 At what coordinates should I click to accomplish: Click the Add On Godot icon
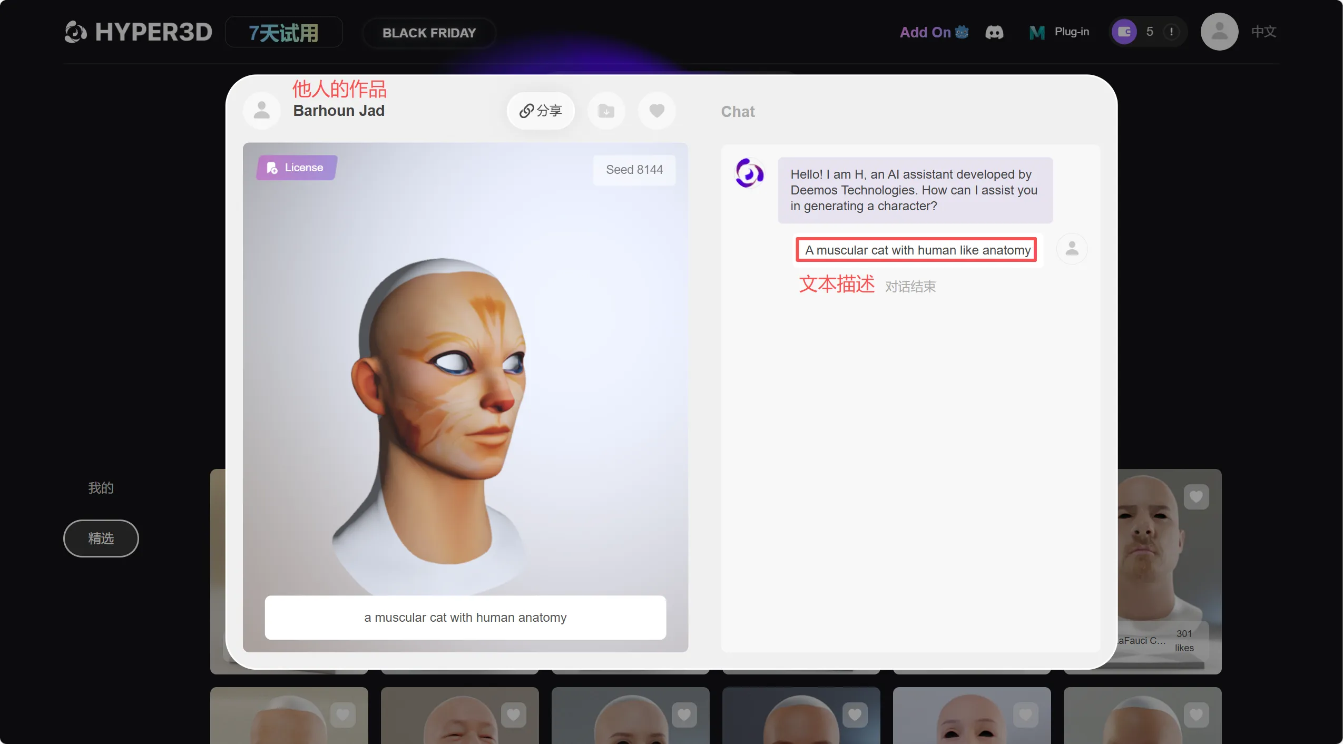[x=962, y=32]
